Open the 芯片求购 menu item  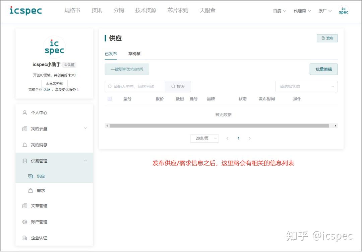178,10
